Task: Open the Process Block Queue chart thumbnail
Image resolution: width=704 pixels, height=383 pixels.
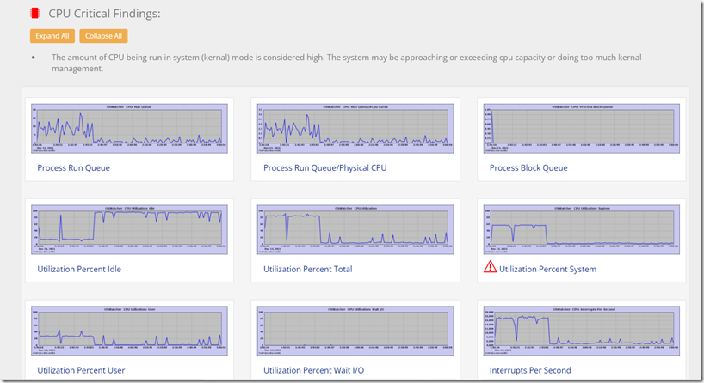Action: click(582, 129)
